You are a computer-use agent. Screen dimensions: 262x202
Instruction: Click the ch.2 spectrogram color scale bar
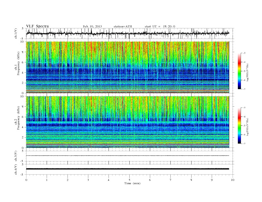coord(239,126)
